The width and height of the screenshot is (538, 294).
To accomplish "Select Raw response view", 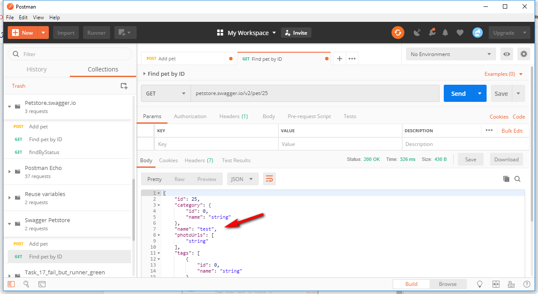I will pyautogui.click(x=179, y=179).
